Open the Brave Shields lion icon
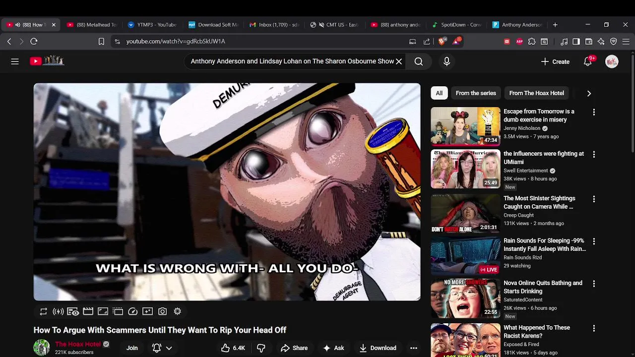 pos(442,42)
